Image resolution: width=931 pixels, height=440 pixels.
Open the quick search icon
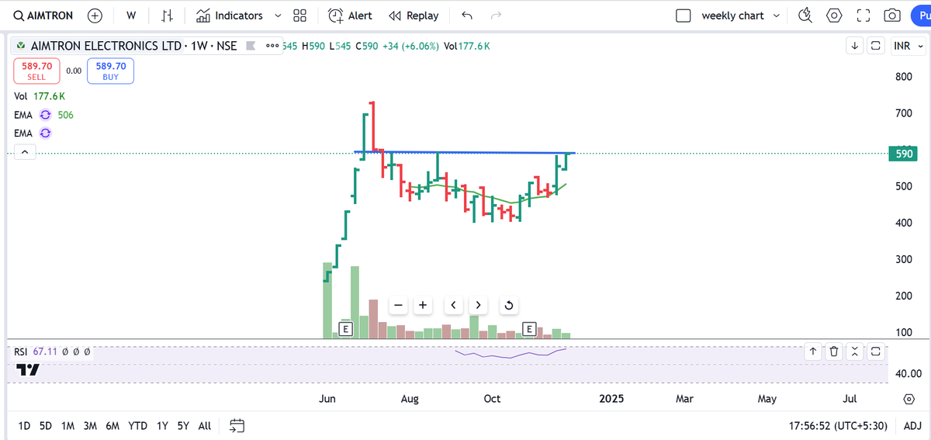pos(805,16)
